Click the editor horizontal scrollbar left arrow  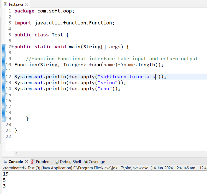(16, 153)
